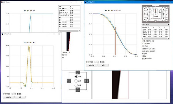Click the left button below the MTF chart
This screenshot has width=173, height=104.
(91, 65)
